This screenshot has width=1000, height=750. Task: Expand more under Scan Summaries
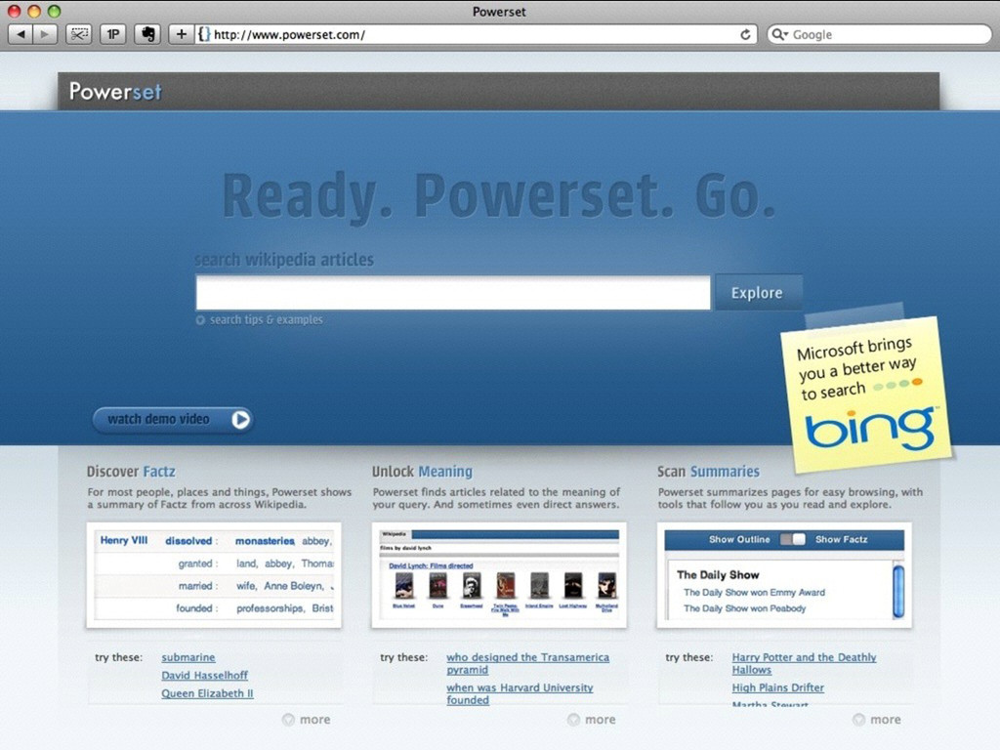coord(877,720)
